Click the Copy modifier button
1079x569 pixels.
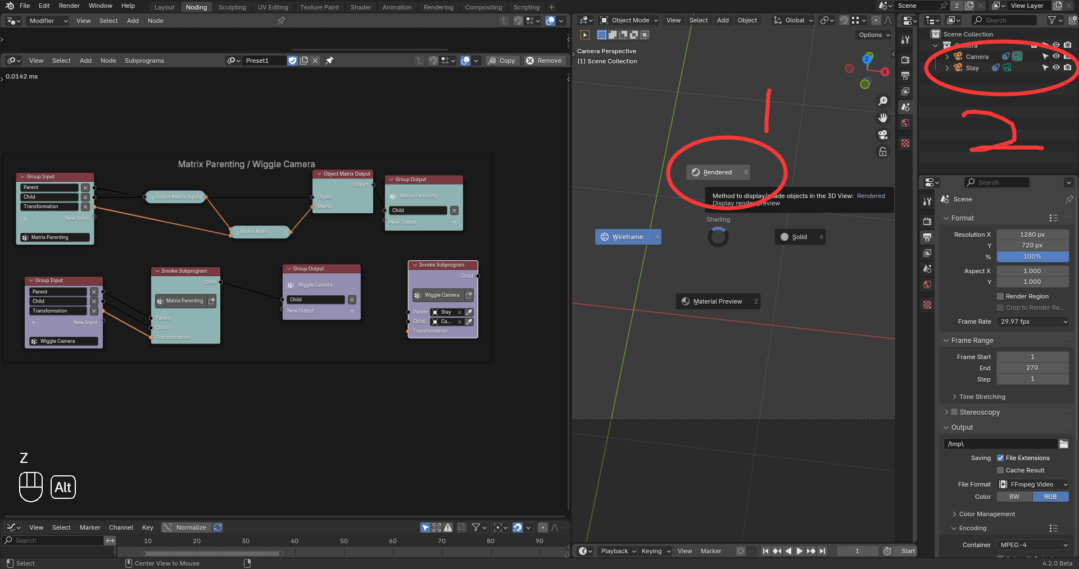tap(501, 61)
